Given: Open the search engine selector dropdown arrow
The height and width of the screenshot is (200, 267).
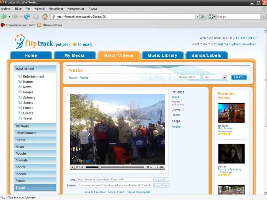Looking at the screenshot, I should pyautogui.click(x=215, y=17).
